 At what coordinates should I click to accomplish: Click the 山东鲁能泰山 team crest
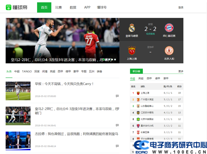[138, 106]
